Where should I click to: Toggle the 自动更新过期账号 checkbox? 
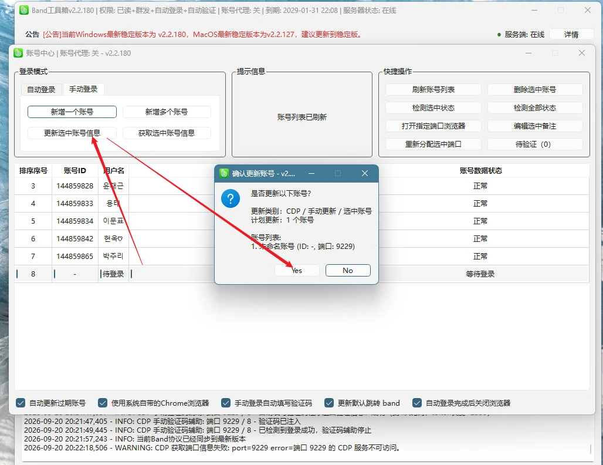pos(21,403)
